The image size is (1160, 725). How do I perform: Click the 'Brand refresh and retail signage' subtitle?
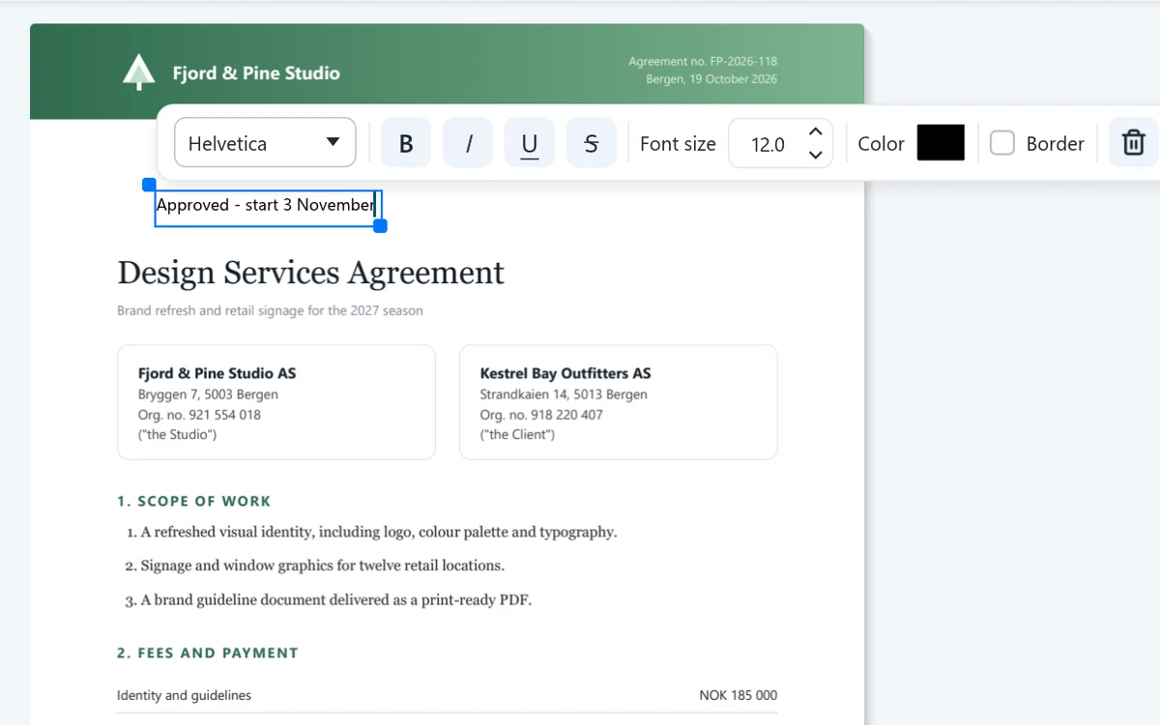(x=270, y=311)
